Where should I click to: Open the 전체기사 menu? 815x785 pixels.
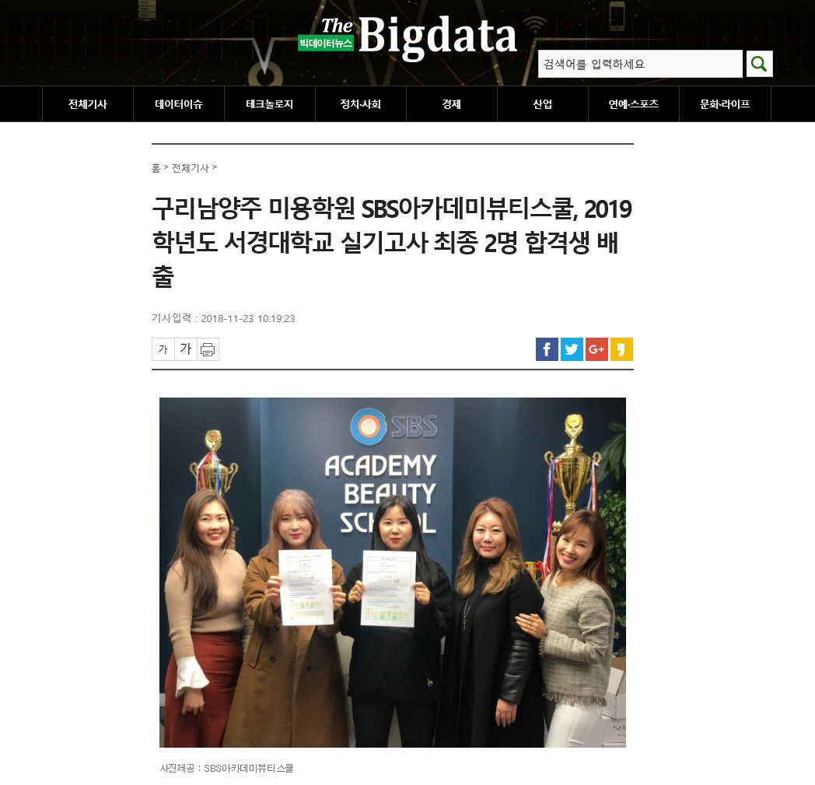tap(88, 104)
